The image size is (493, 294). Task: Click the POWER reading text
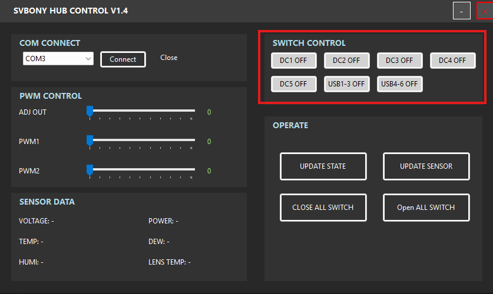pyautogui.click(x=163, y=221)
